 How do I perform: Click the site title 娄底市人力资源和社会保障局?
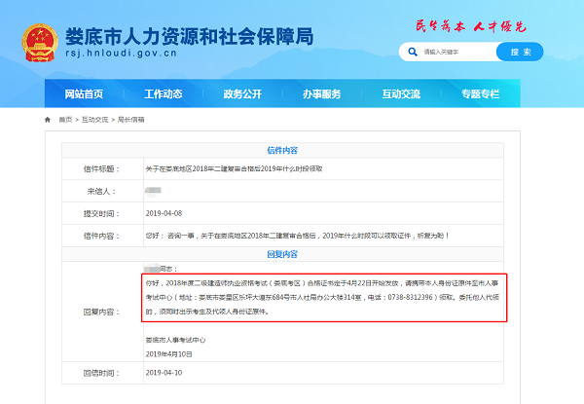190,36
